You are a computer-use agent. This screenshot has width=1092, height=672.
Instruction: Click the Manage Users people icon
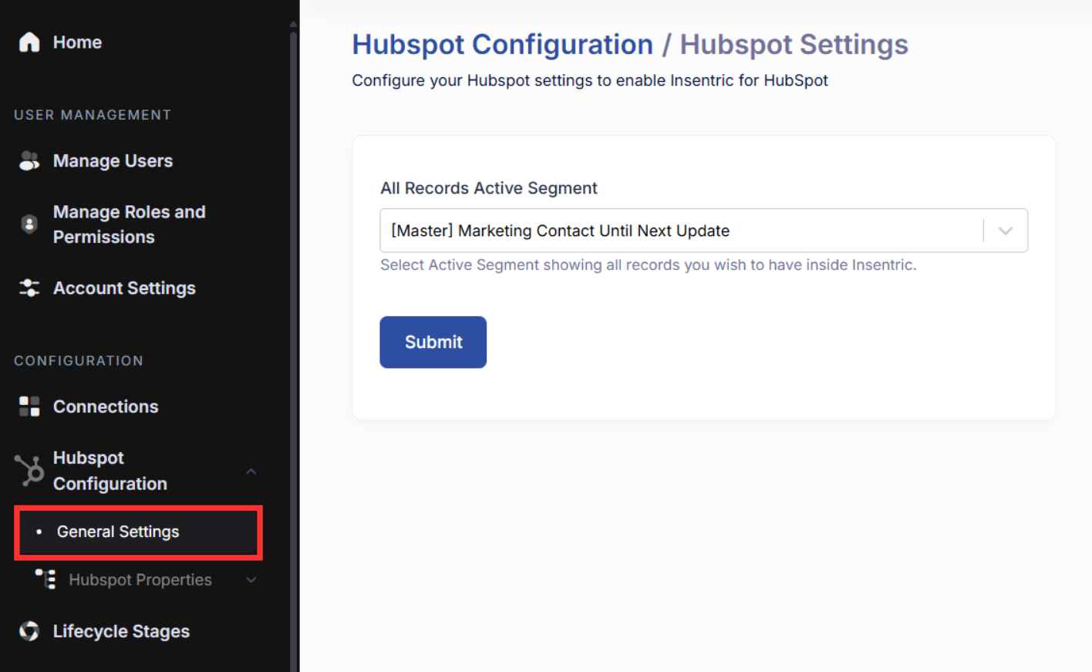pos(29,160)
